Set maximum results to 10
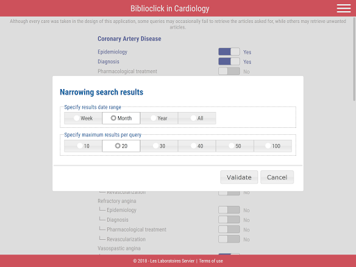This screenshot has width=356, height=267. tap(83, 146)
